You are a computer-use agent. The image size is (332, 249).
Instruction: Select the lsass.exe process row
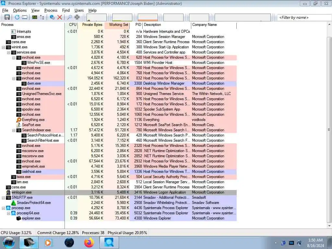tap(118, 177)
